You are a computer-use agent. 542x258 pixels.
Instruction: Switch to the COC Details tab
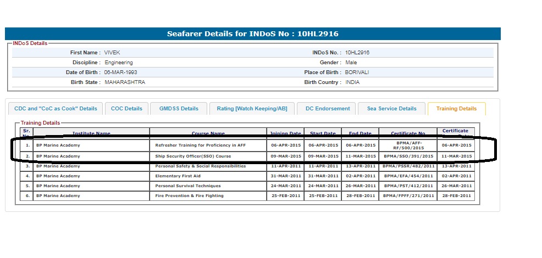(x=126, y=109)
